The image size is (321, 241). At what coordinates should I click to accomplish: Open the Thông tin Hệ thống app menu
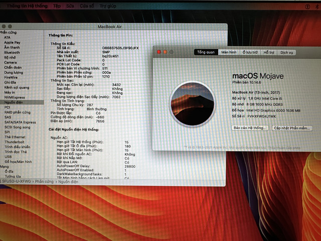(27, 6)
